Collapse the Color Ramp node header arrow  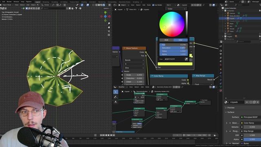[x=152, y=76]
